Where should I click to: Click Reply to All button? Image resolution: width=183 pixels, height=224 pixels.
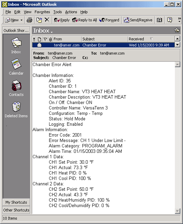(x=84, y=20)
